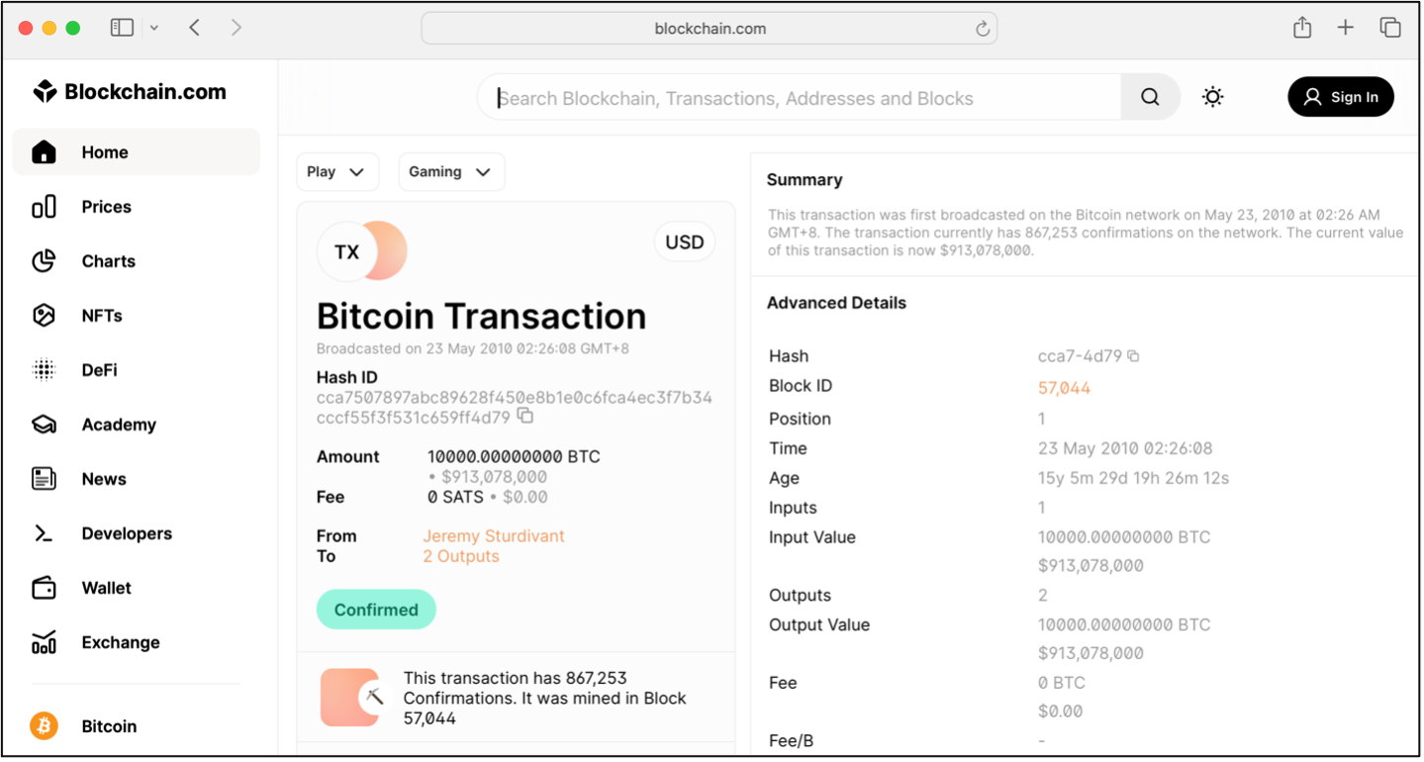Click the Sign In button

(x=1340, y=97)
